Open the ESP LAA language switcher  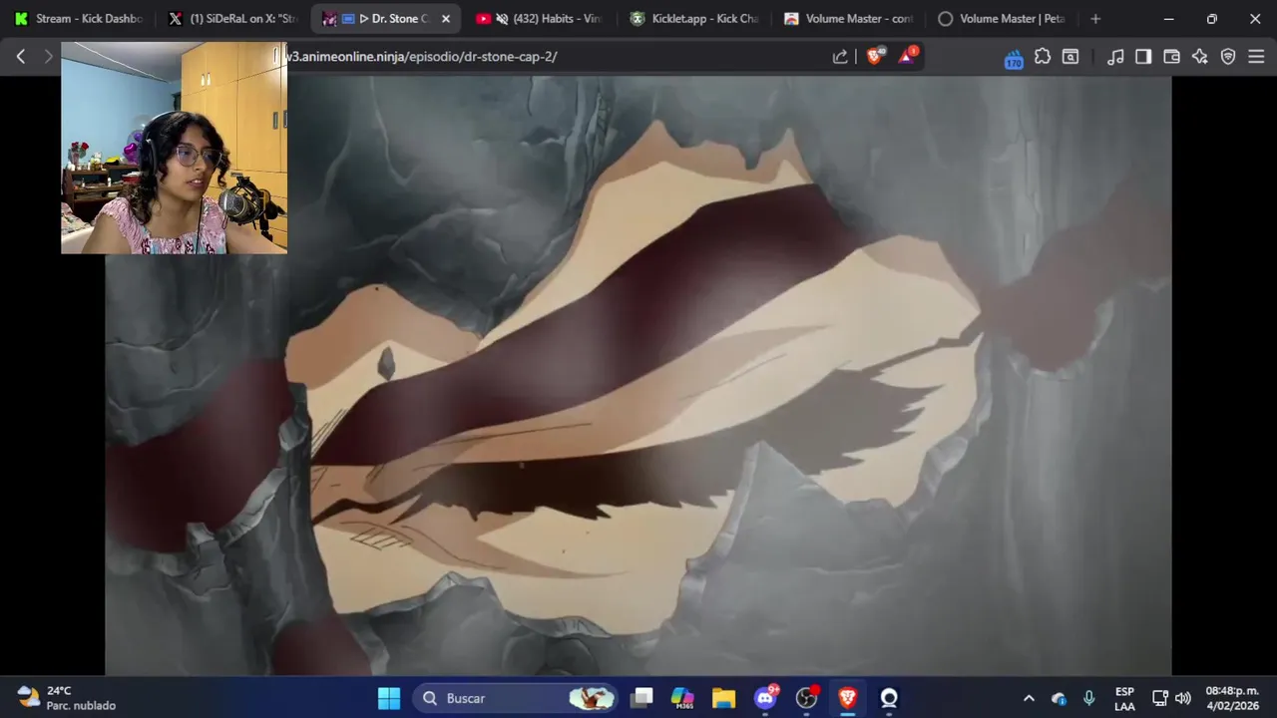coord(1124,698)
